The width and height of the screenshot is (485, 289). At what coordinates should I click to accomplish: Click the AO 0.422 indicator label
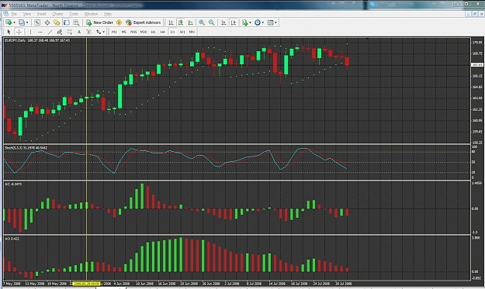(x=12, y=239)
